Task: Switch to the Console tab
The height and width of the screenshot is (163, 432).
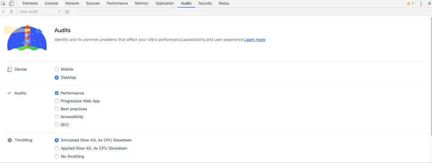Action: [51, 3]
